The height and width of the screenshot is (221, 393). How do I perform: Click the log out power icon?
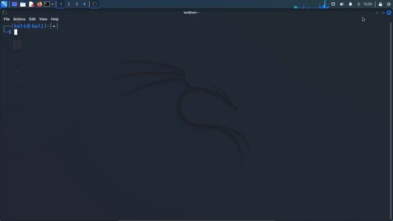point(389,4)
